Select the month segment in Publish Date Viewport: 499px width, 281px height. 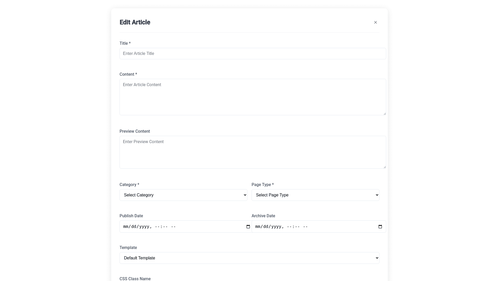(126, 227)
